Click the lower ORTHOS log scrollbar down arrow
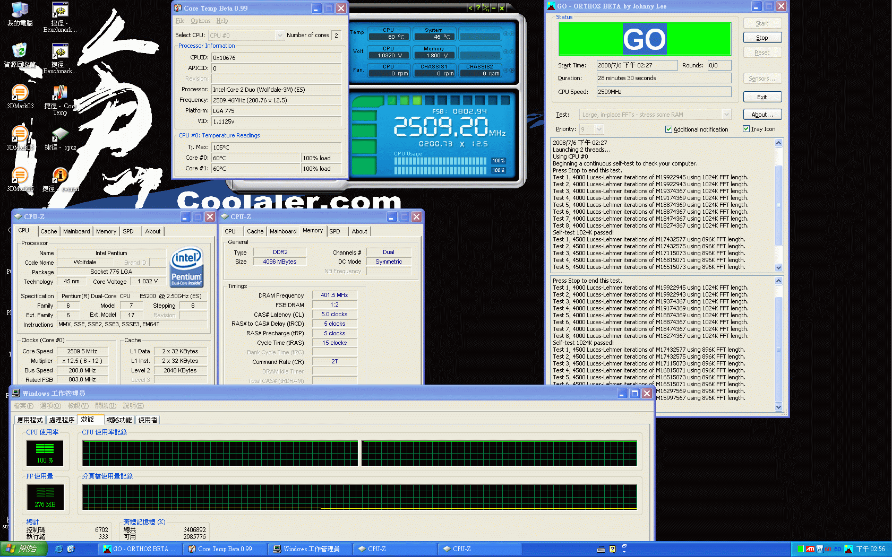 click(779, 407)
